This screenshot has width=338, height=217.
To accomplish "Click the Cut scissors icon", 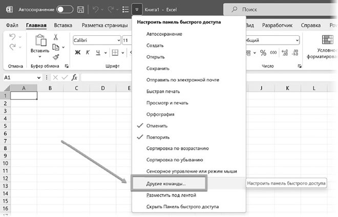I will (55, 37).
